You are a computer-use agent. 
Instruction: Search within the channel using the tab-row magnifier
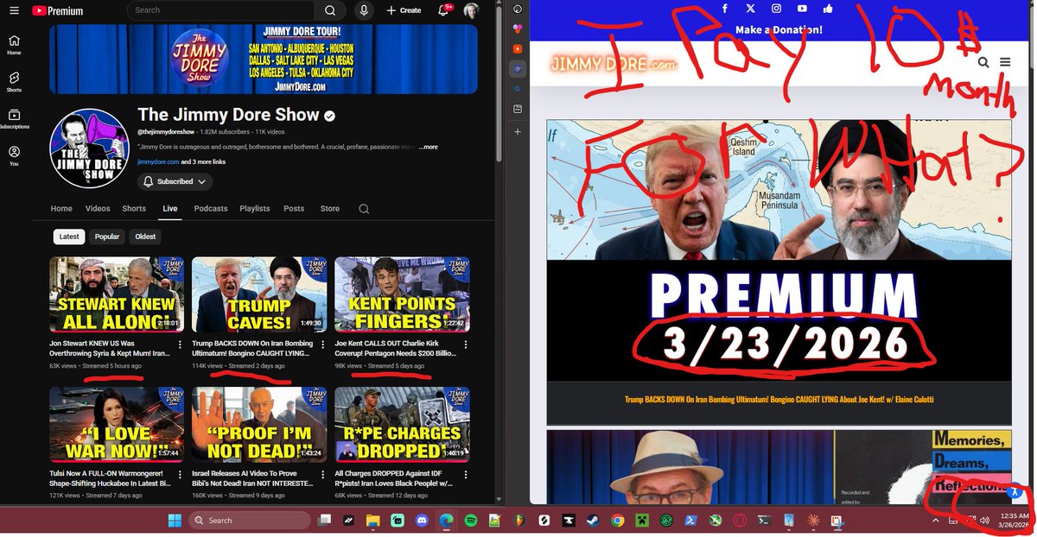click(364, 209)
